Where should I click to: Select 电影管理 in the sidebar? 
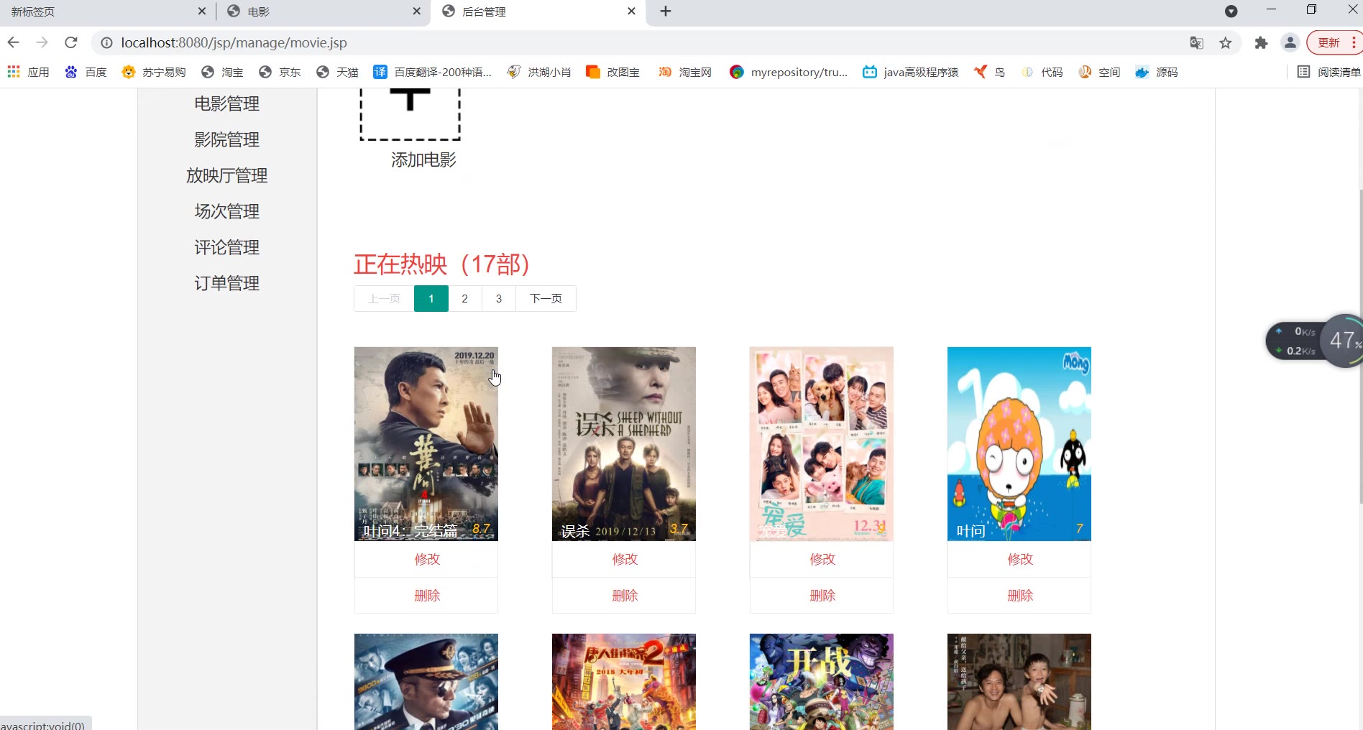226,103
